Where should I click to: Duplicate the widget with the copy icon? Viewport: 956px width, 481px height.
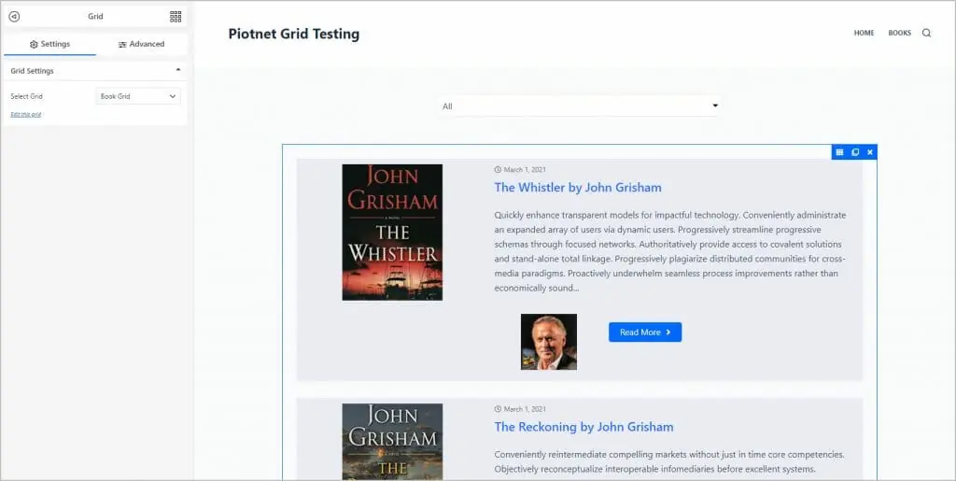855,152
